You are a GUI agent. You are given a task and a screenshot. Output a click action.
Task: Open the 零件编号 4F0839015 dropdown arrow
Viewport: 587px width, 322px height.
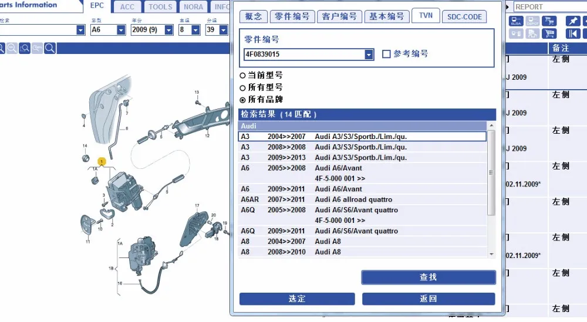click(x=369, y=55)
